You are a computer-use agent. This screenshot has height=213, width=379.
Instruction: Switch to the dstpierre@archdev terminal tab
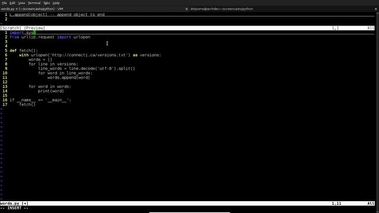click(284, 9)
